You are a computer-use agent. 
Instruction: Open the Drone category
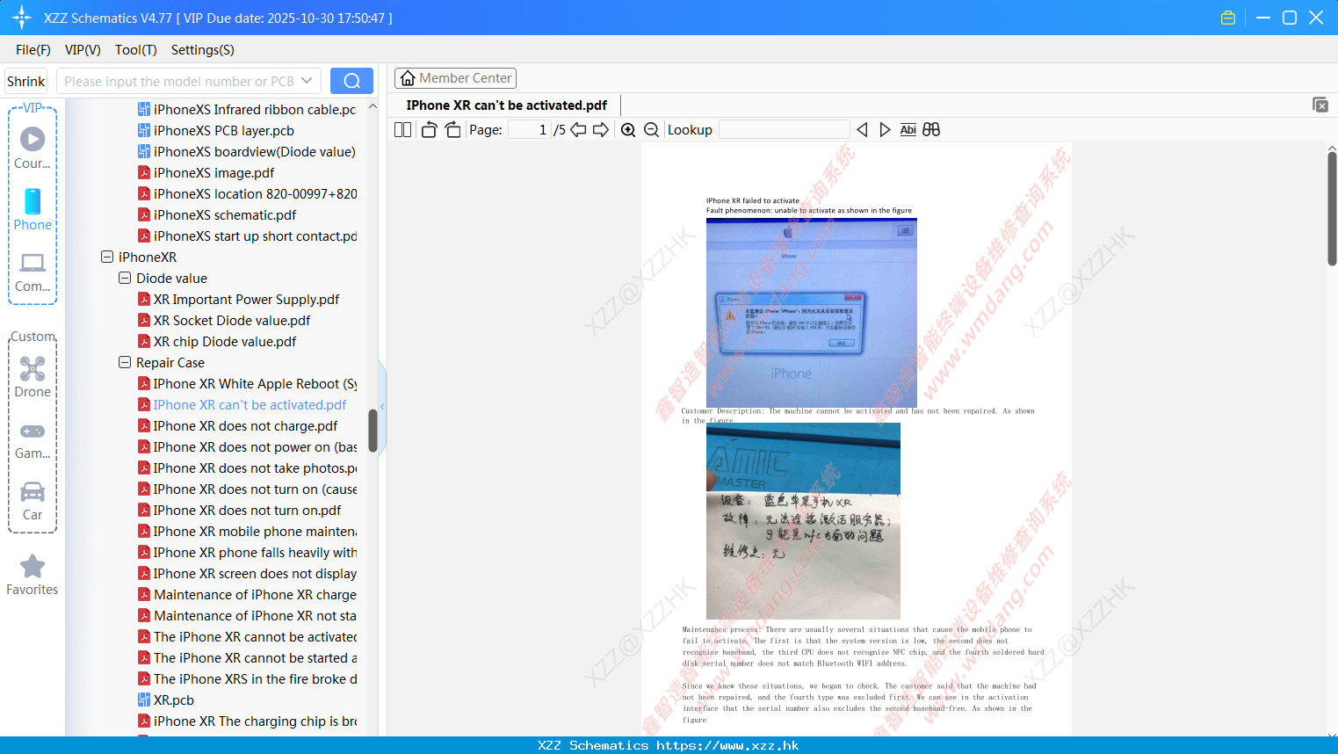pos(33,377)
